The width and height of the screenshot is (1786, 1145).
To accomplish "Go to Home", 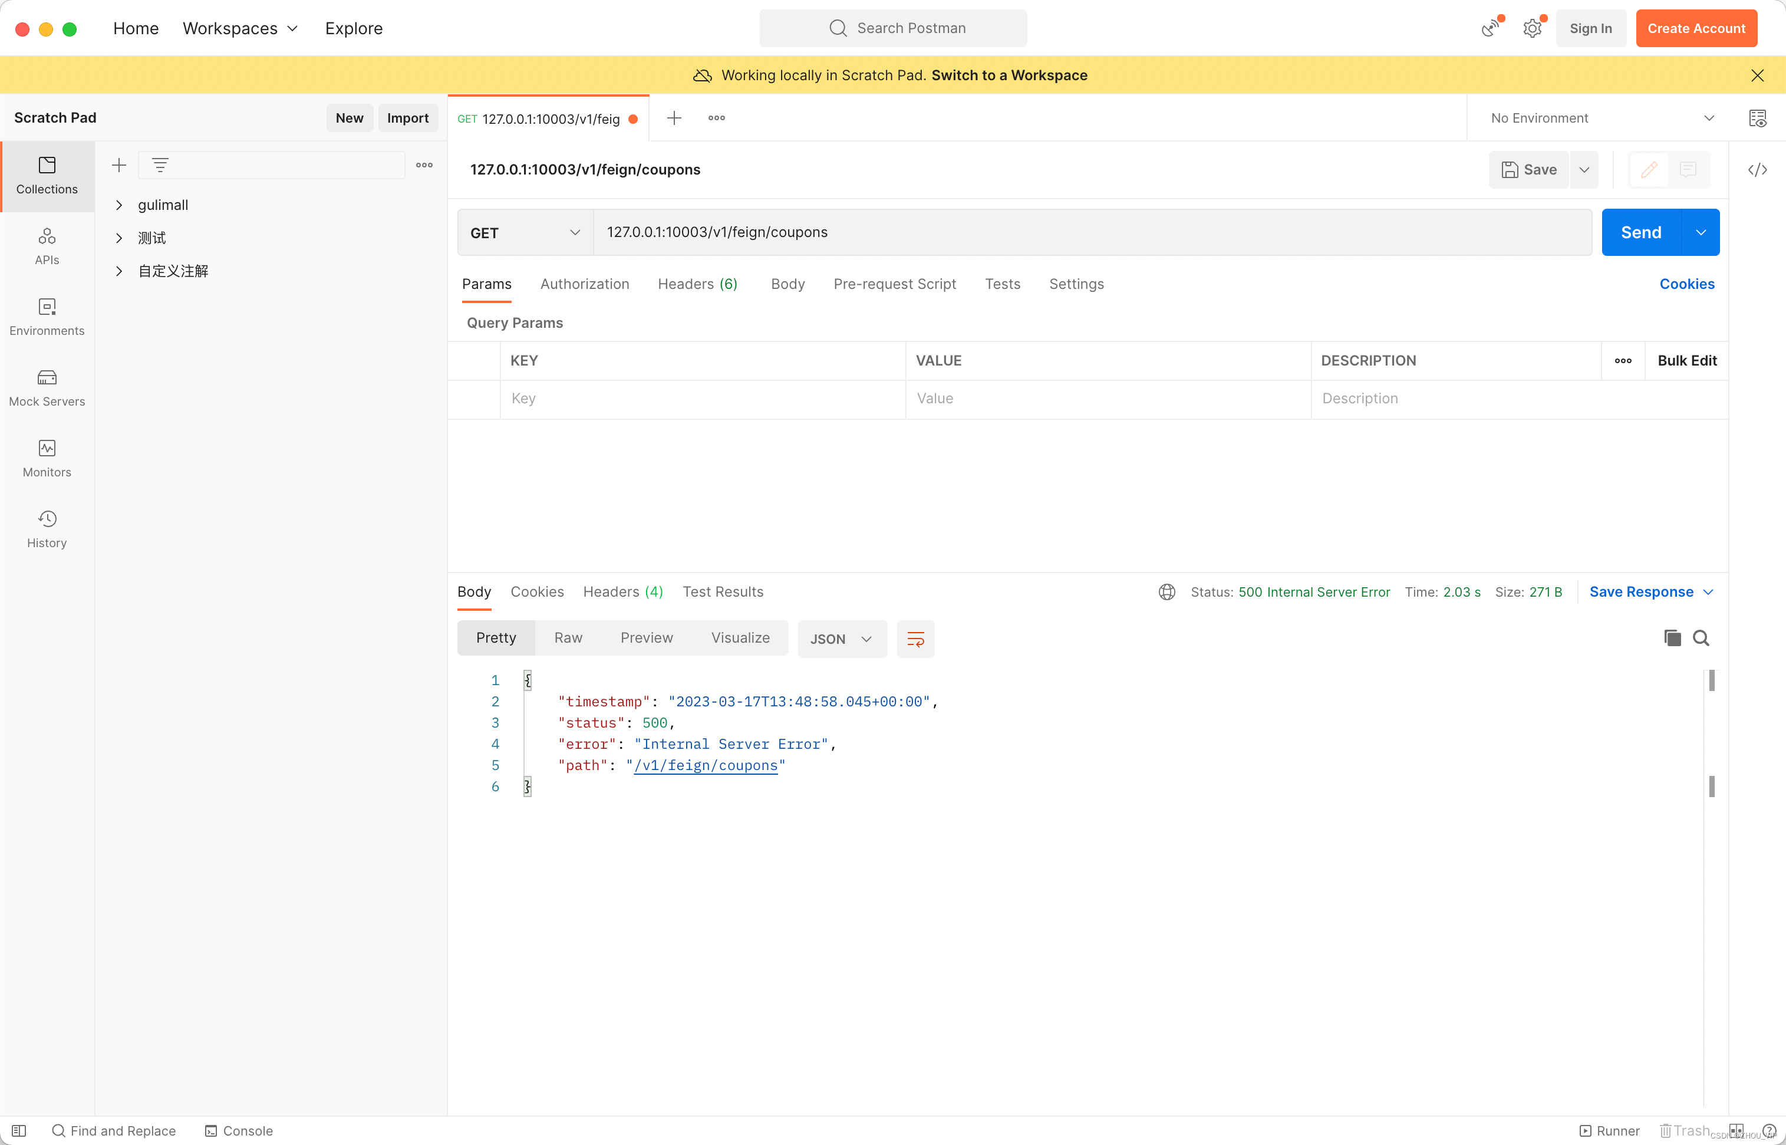I will coord(136,28).
